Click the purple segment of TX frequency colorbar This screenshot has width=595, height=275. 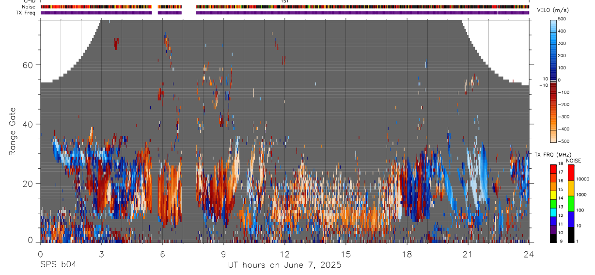pyautogui.click(x=554, y=229)
